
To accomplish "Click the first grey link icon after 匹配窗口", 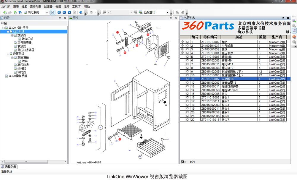I will click(x=177, y=12).
